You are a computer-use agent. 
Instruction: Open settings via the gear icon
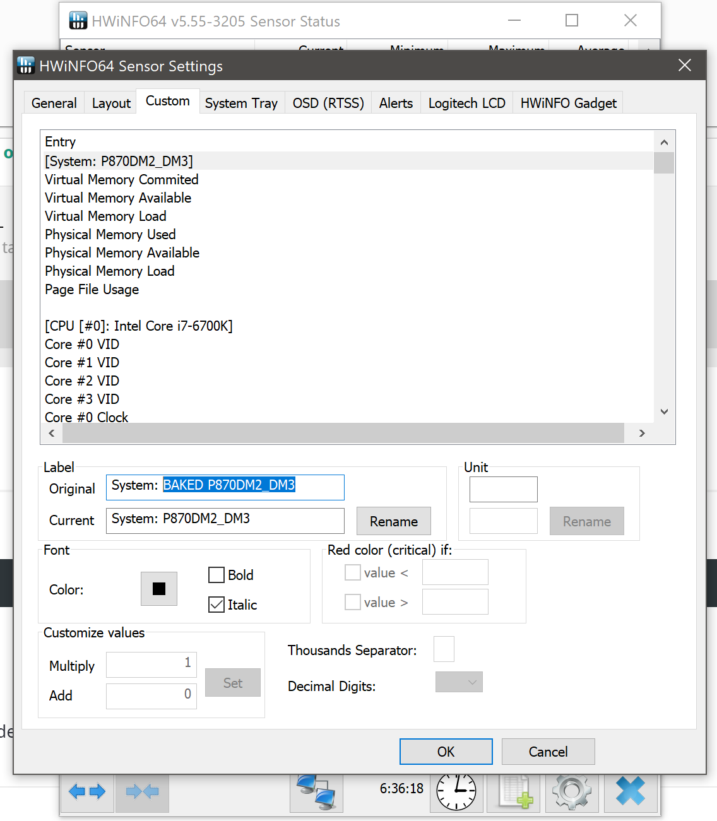572,792
